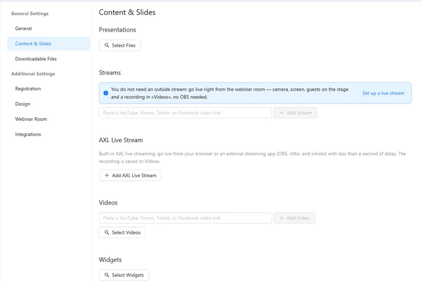421x285 pixels.
Task: Click the info icon in Streams notice
Action: tap(106, 93)
